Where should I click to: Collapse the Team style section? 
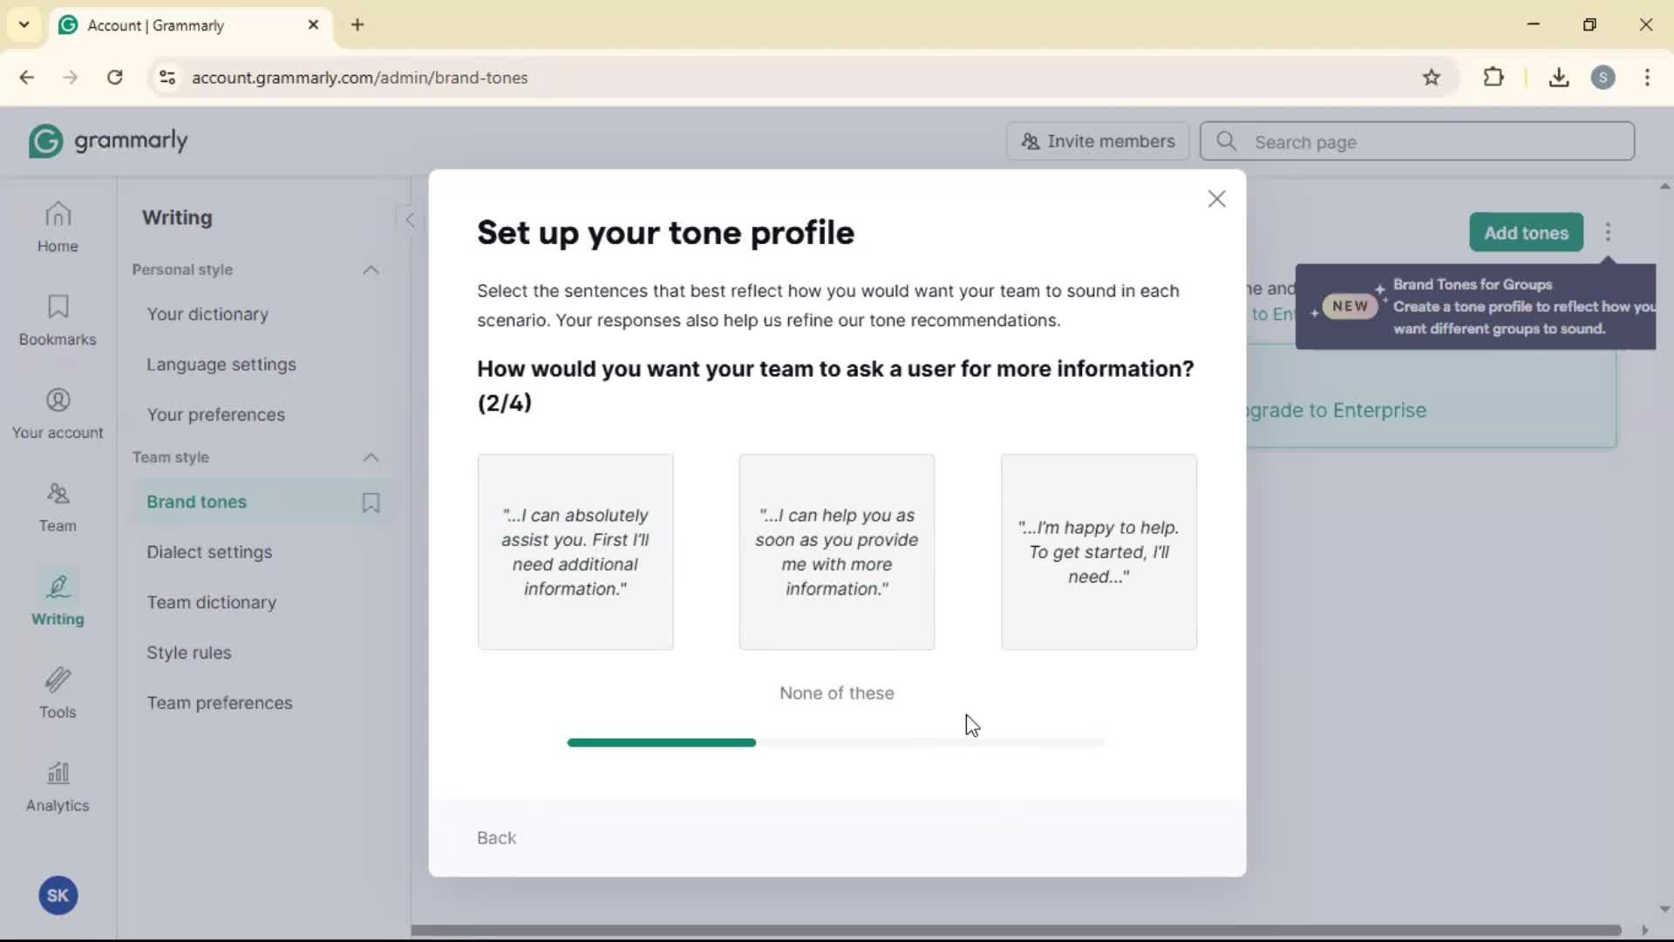(371, 458)
